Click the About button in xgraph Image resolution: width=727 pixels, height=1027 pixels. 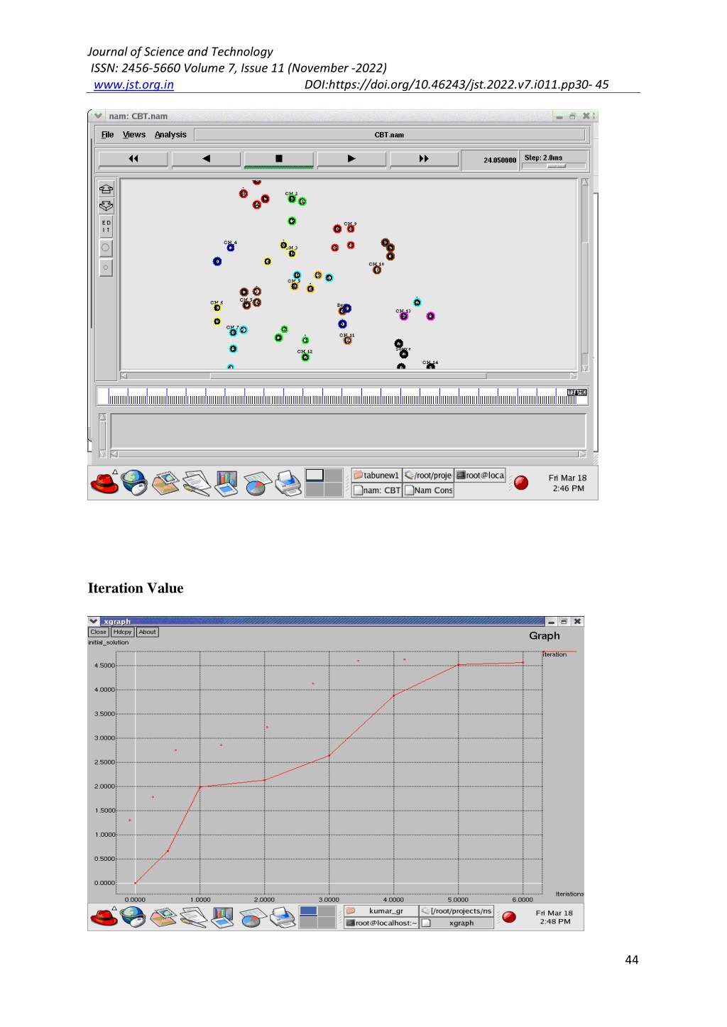[147, 632]
